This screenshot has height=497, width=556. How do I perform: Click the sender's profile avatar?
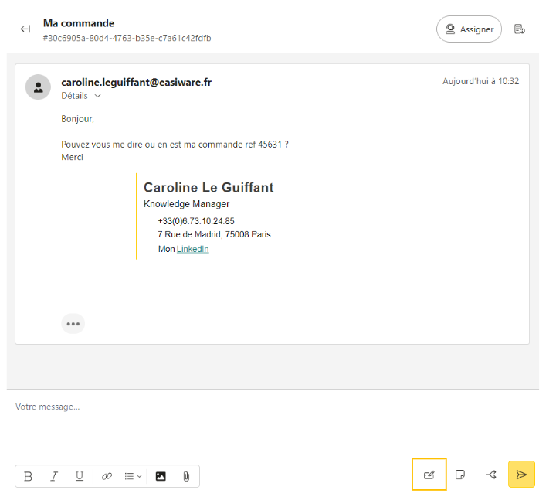coord(38,87)
